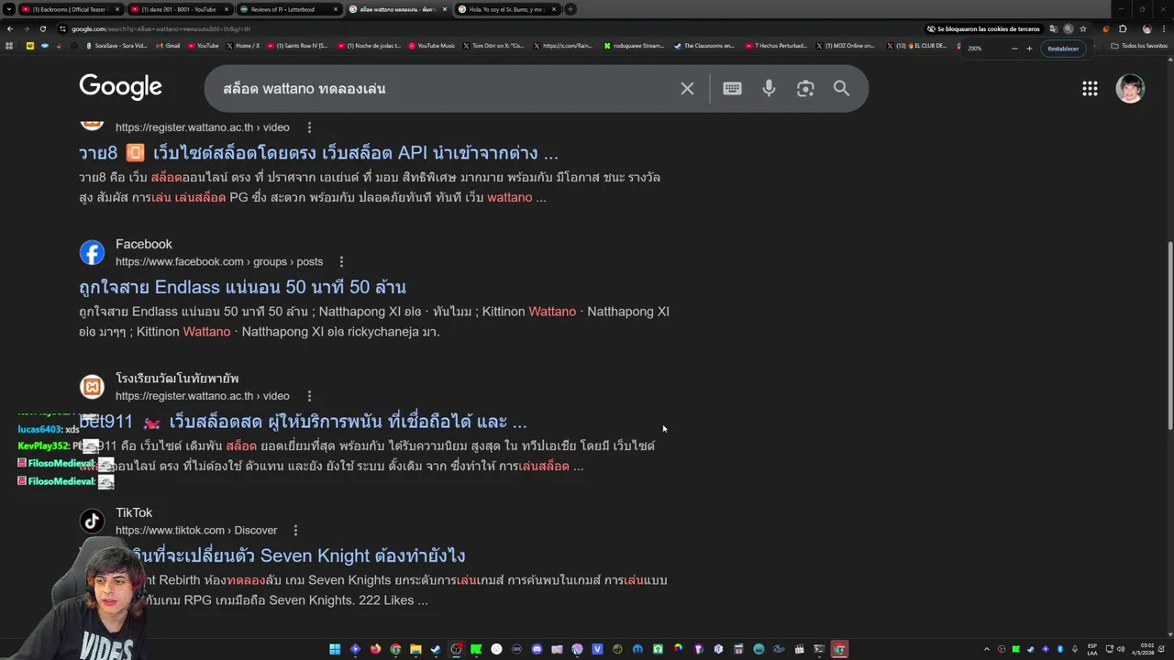Screen dimensions: 1174x660
Task: Open the terminal from the taskbar
Action: point(820,649)
